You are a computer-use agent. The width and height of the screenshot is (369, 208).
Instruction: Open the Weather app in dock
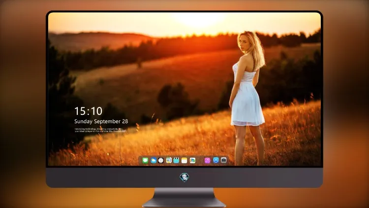[x=153, y=161]
